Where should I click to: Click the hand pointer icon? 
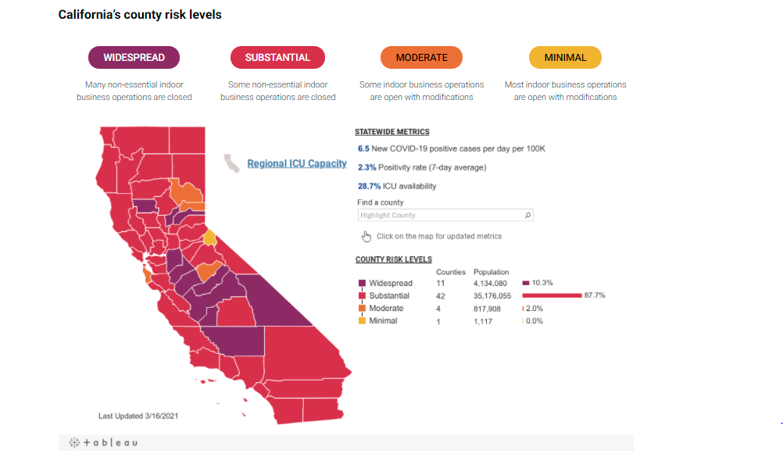point(366,236)
